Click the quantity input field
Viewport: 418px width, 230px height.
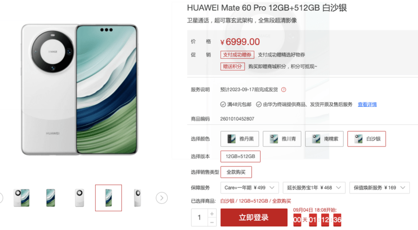[x=200, y=217]
